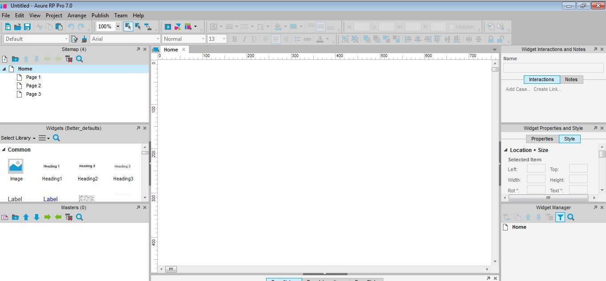The width and height of the screenshot is (606, 281).
Task: Toggle Underline text formatting
Action: [254, 39]
